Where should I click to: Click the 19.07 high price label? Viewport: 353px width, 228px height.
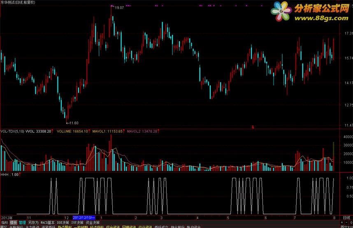tap(119, 8)
